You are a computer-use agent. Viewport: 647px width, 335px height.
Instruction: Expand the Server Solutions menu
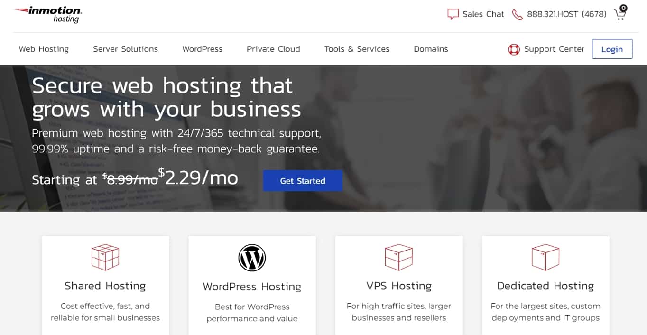pos(125,49)
